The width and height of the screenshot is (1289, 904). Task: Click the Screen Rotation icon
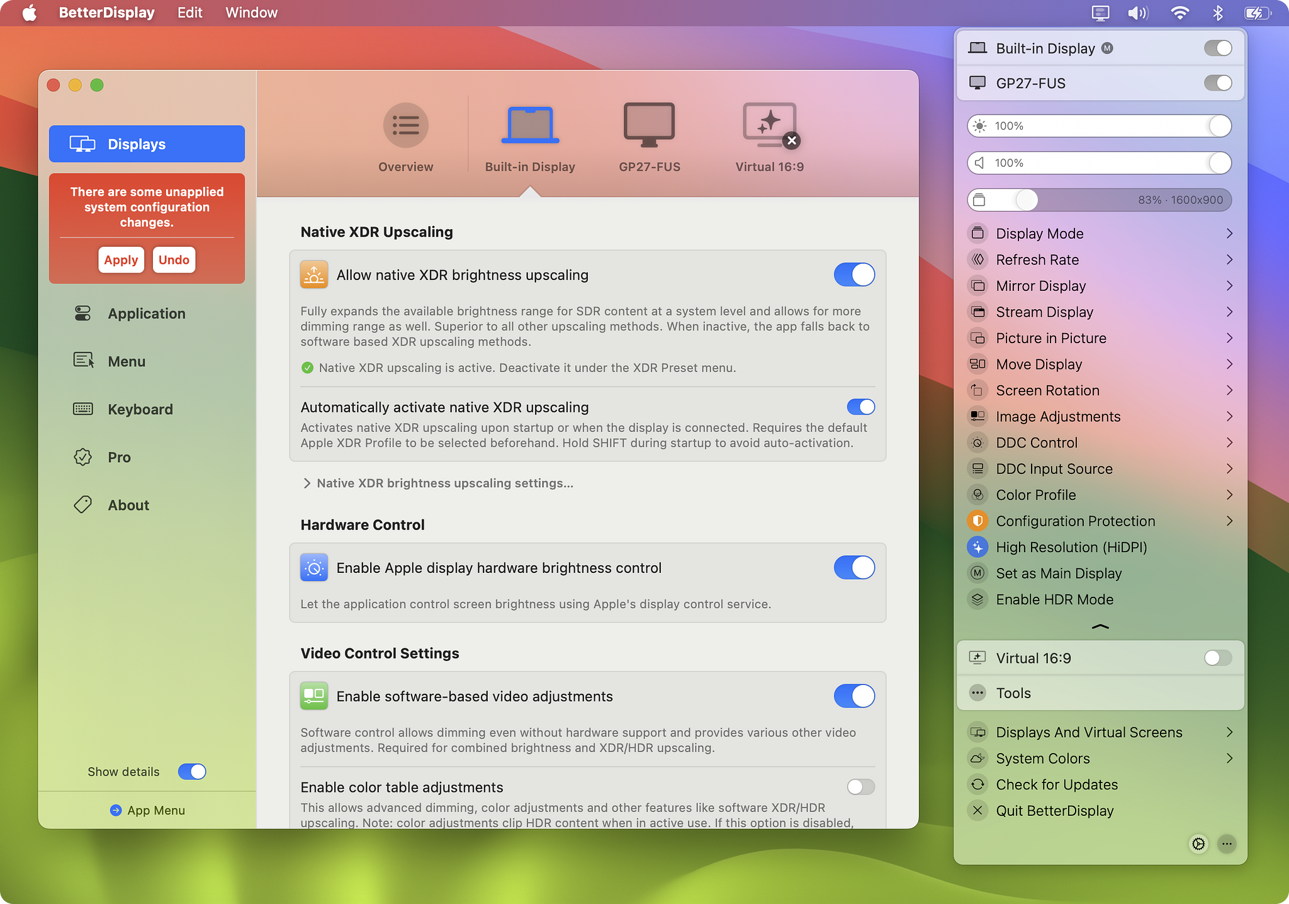tap(977, 390)
